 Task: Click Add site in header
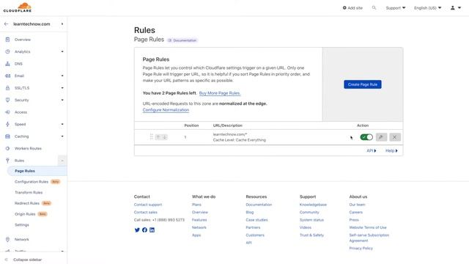pyautogui.click(x=352, y=8)
